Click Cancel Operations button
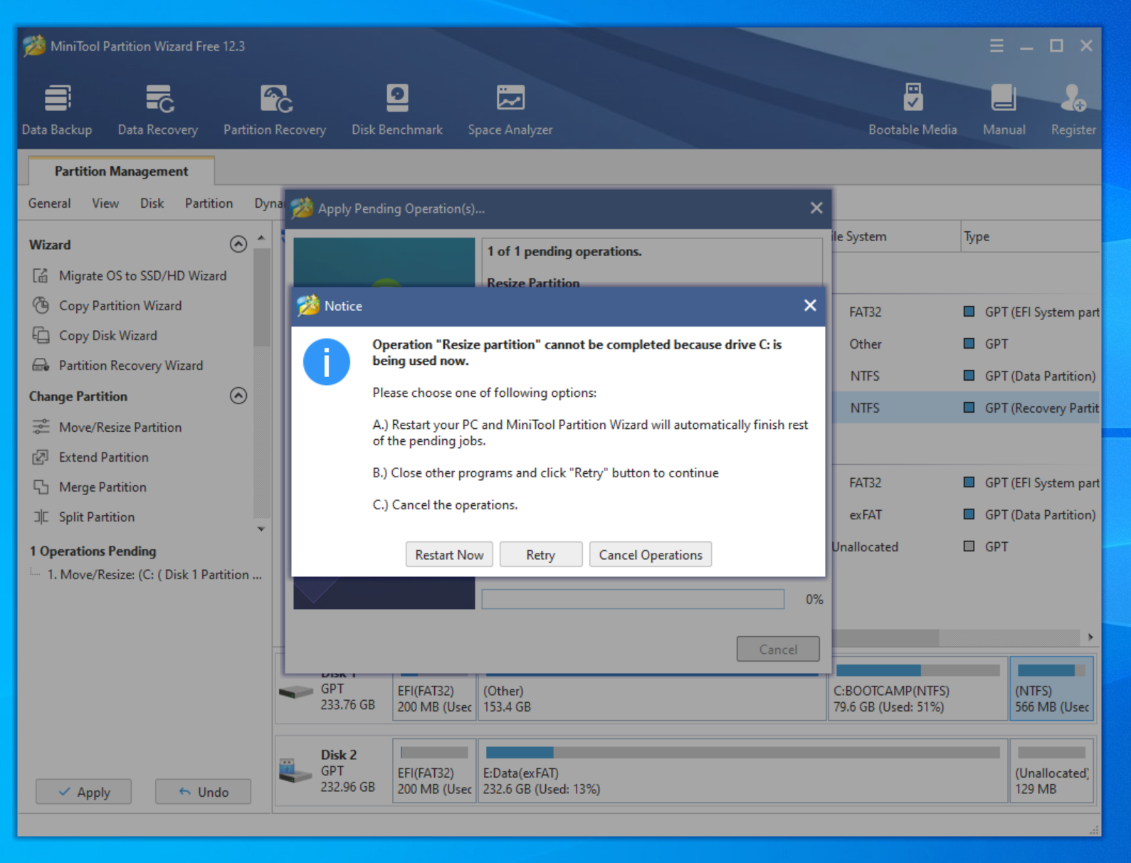Screen dimensions: 1131x863 pyautogui.click(x=651, y=555)
